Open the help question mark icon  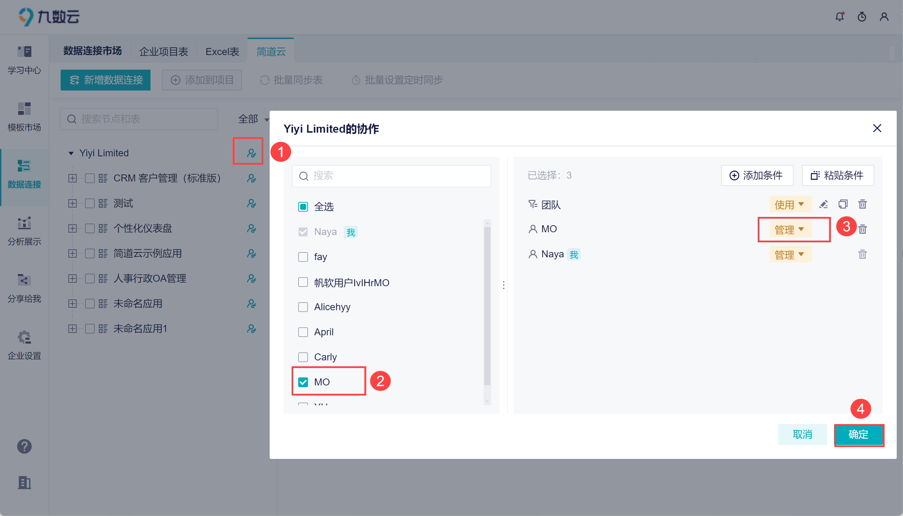24,446
